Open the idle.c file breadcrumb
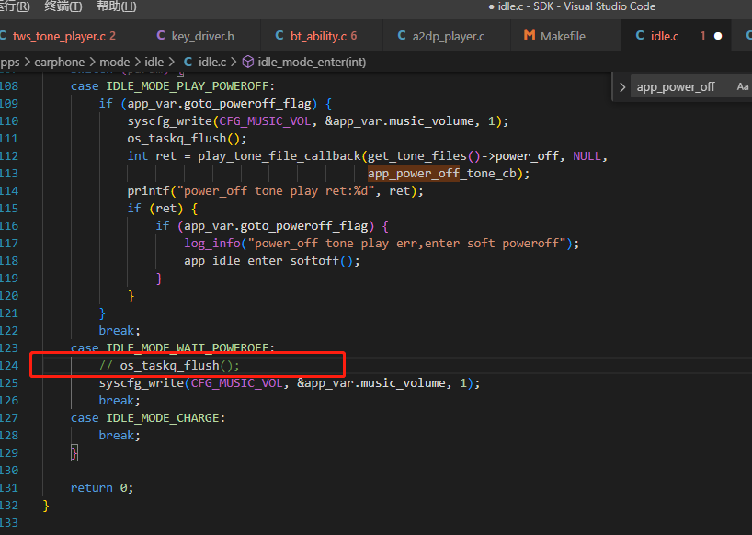This screenshot has height=535, width=752. (x=212, y=62)
